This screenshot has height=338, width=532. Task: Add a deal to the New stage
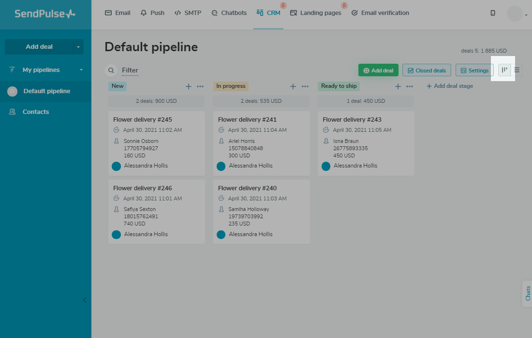point(189,86)
